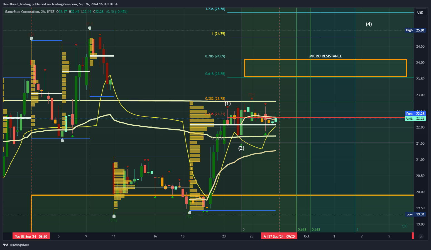Screen dimensions: 431x250
Task: Click the 19.00 price axis value
Action: click(420, 224)
